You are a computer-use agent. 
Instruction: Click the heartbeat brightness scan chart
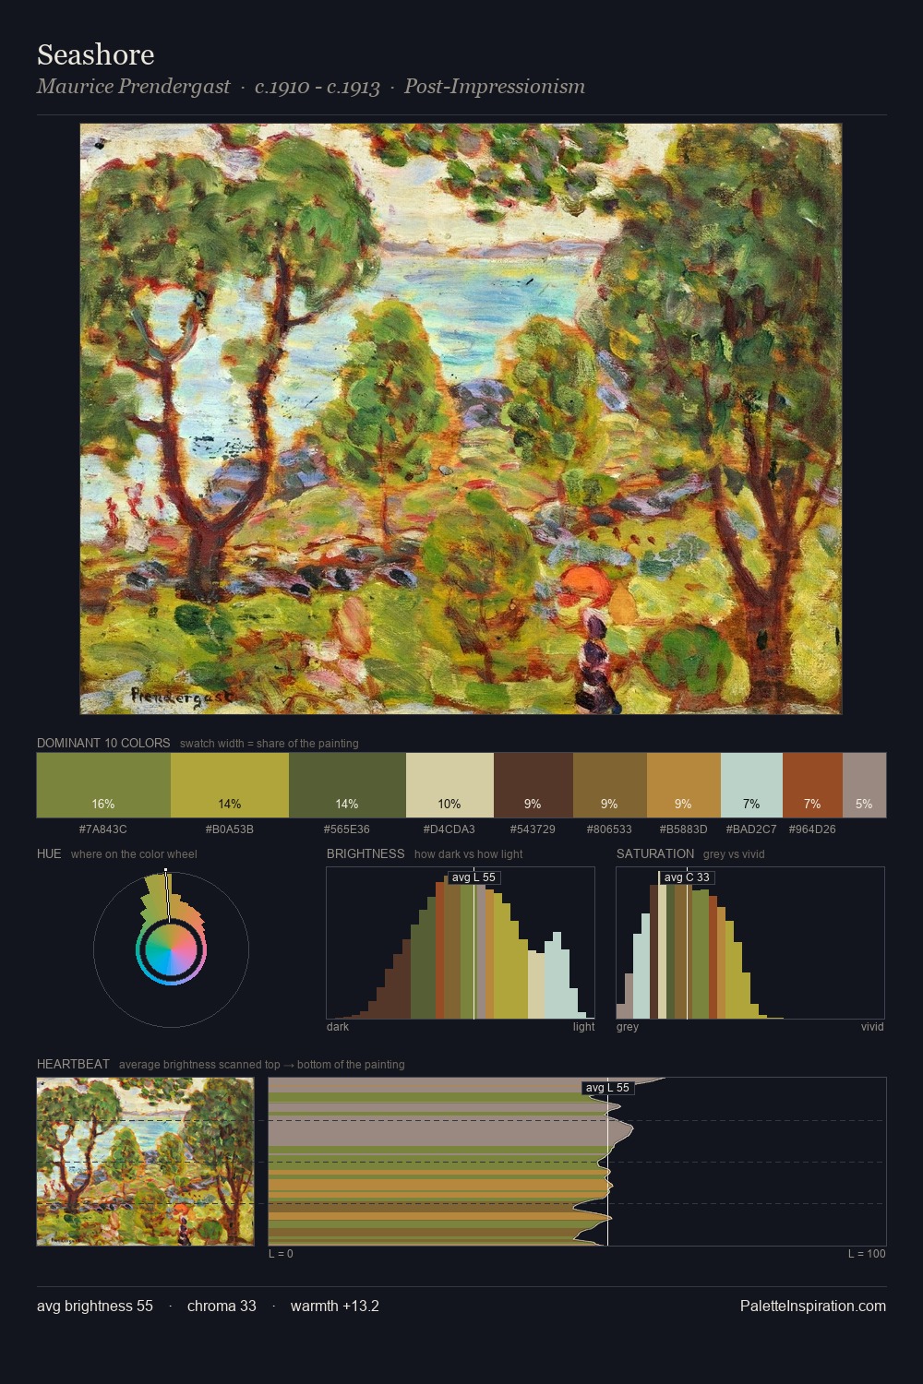(577, 1162)
